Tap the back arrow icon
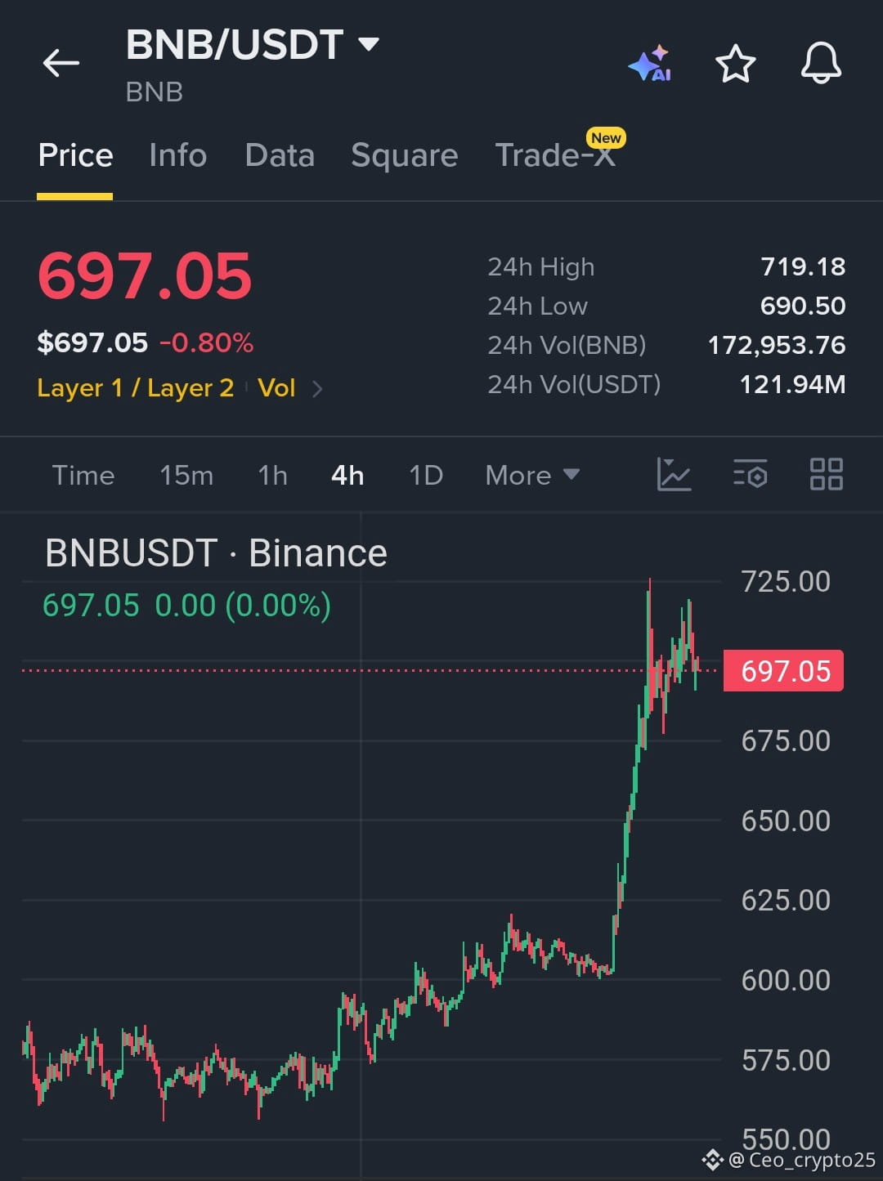 (61, 63)
